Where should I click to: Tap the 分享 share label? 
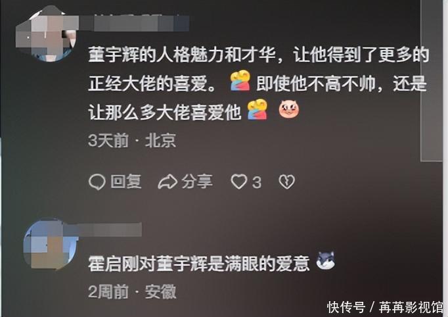[x=197, y=182]
